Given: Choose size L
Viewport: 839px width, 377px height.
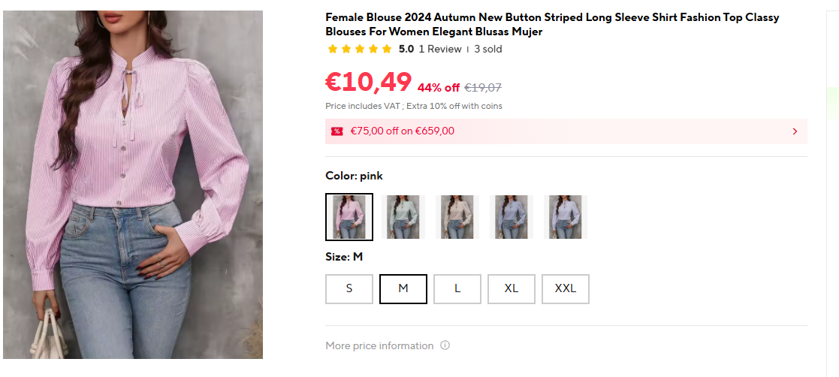Looking at the screenshot, I should [457, 288].
